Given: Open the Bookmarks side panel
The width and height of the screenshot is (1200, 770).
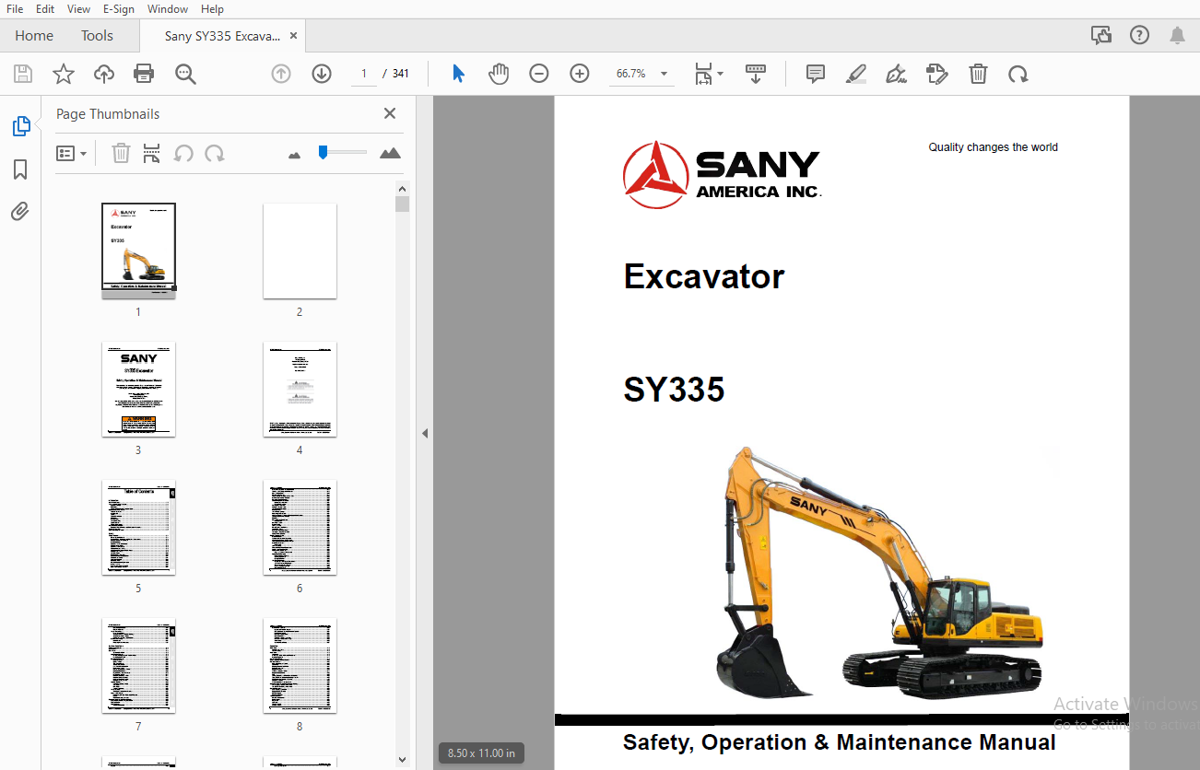Looking at the screenshot, I should pyautogui.click(x=20, y=169).
